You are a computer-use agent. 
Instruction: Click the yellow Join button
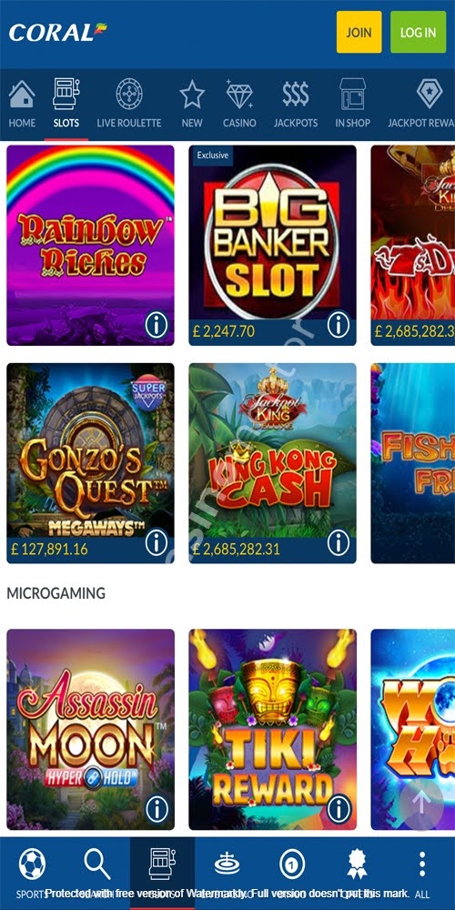pyautogui.click(x=359, y=32)
